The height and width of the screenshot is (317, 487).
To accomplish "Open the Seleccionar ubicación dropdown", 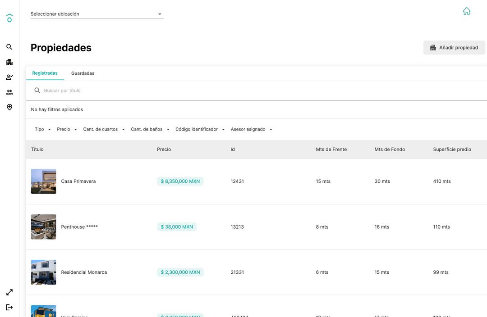I will coord(96,14).
